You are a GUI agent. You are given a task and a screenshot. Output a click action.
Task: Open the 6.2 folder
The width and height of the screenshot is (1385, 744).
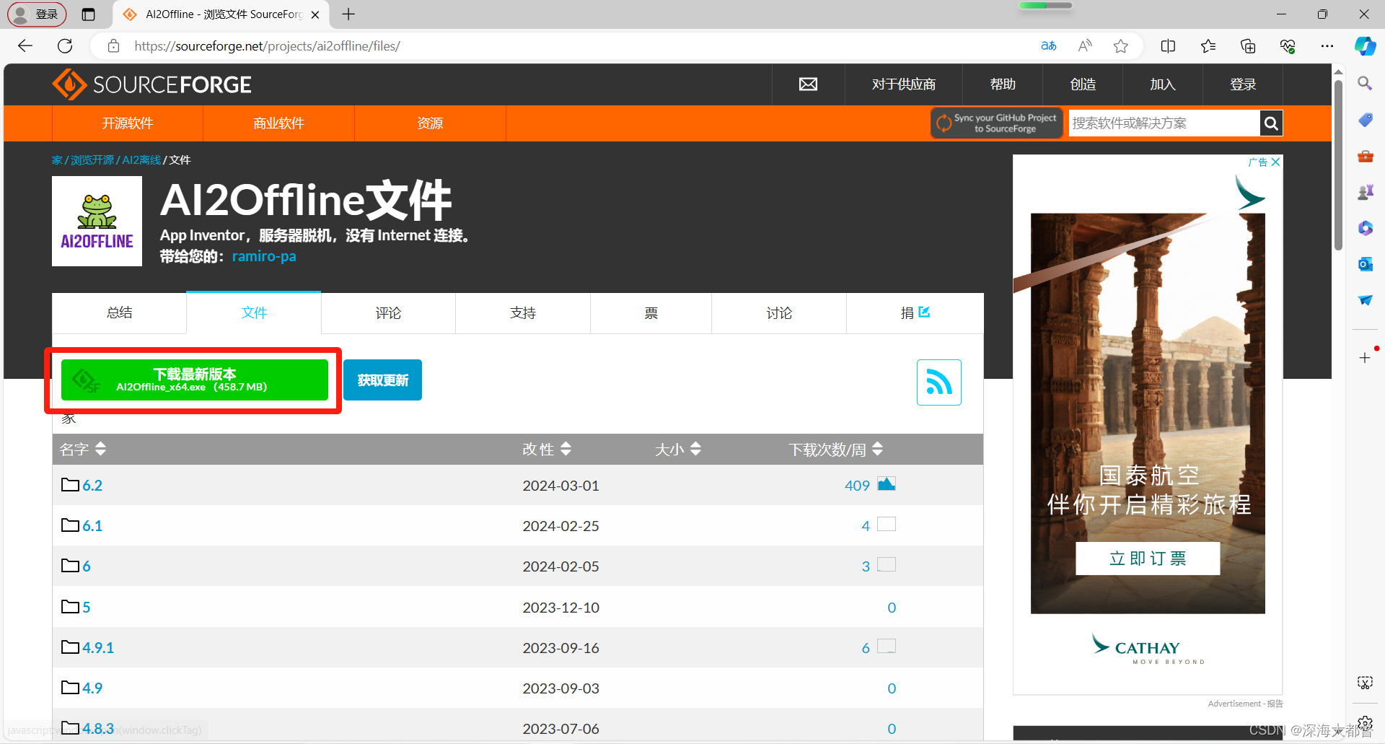92,485
